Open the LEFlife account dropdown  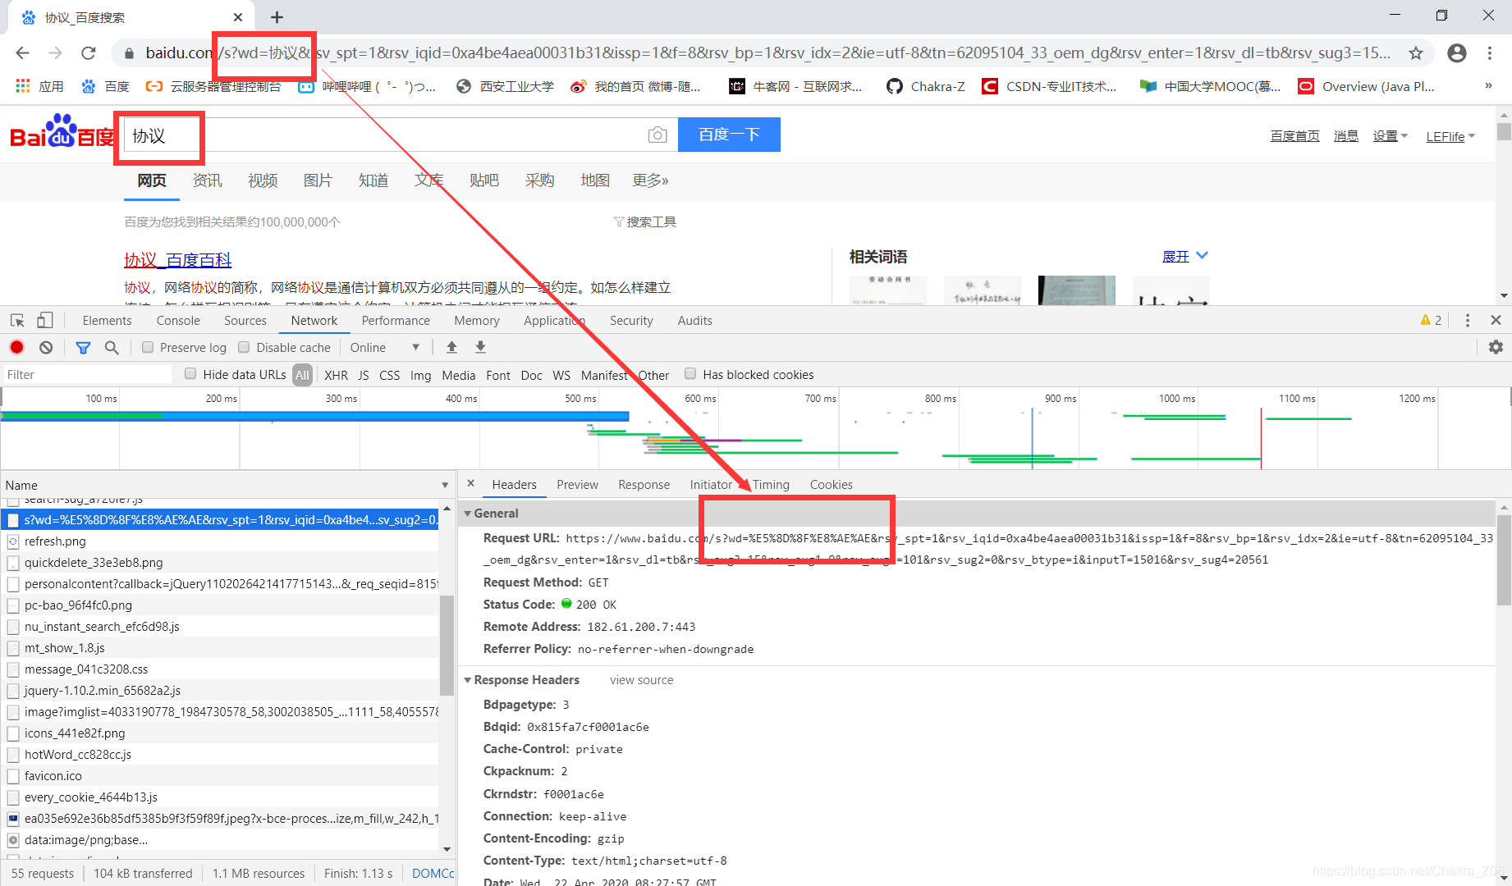(1450, 136)
